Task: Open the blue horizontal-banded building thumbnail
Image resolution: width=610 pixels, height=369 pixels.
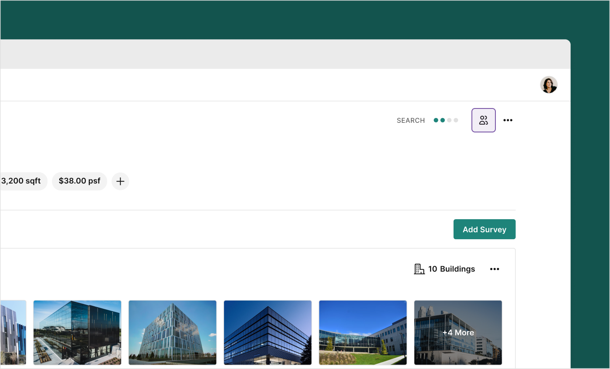Action: tap(268, 332)
